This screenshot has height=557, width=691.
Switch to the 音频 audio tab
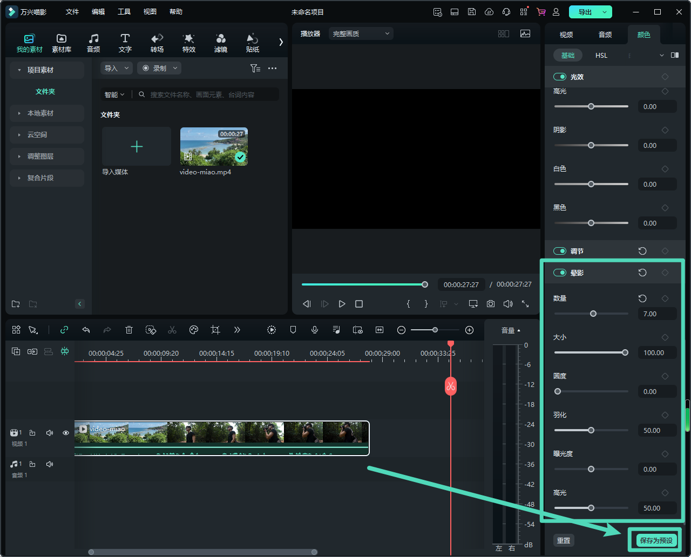pos(605,35)
